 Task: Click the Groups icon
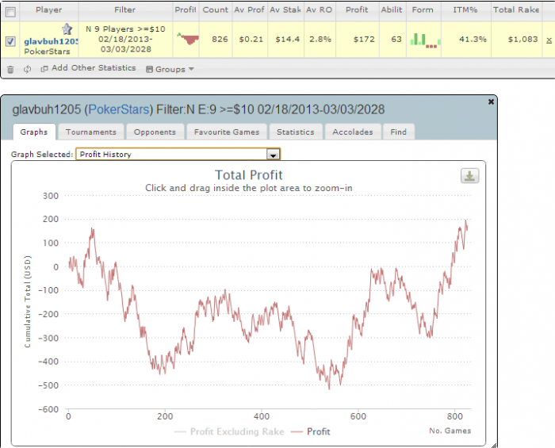pyautogui.click(x=149, y=69)
